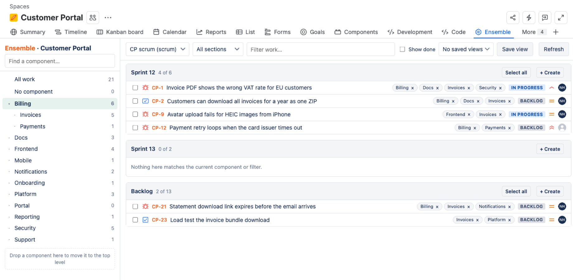Open the Development tab
The image size is (573, 280).
click(x=410, y=32)
